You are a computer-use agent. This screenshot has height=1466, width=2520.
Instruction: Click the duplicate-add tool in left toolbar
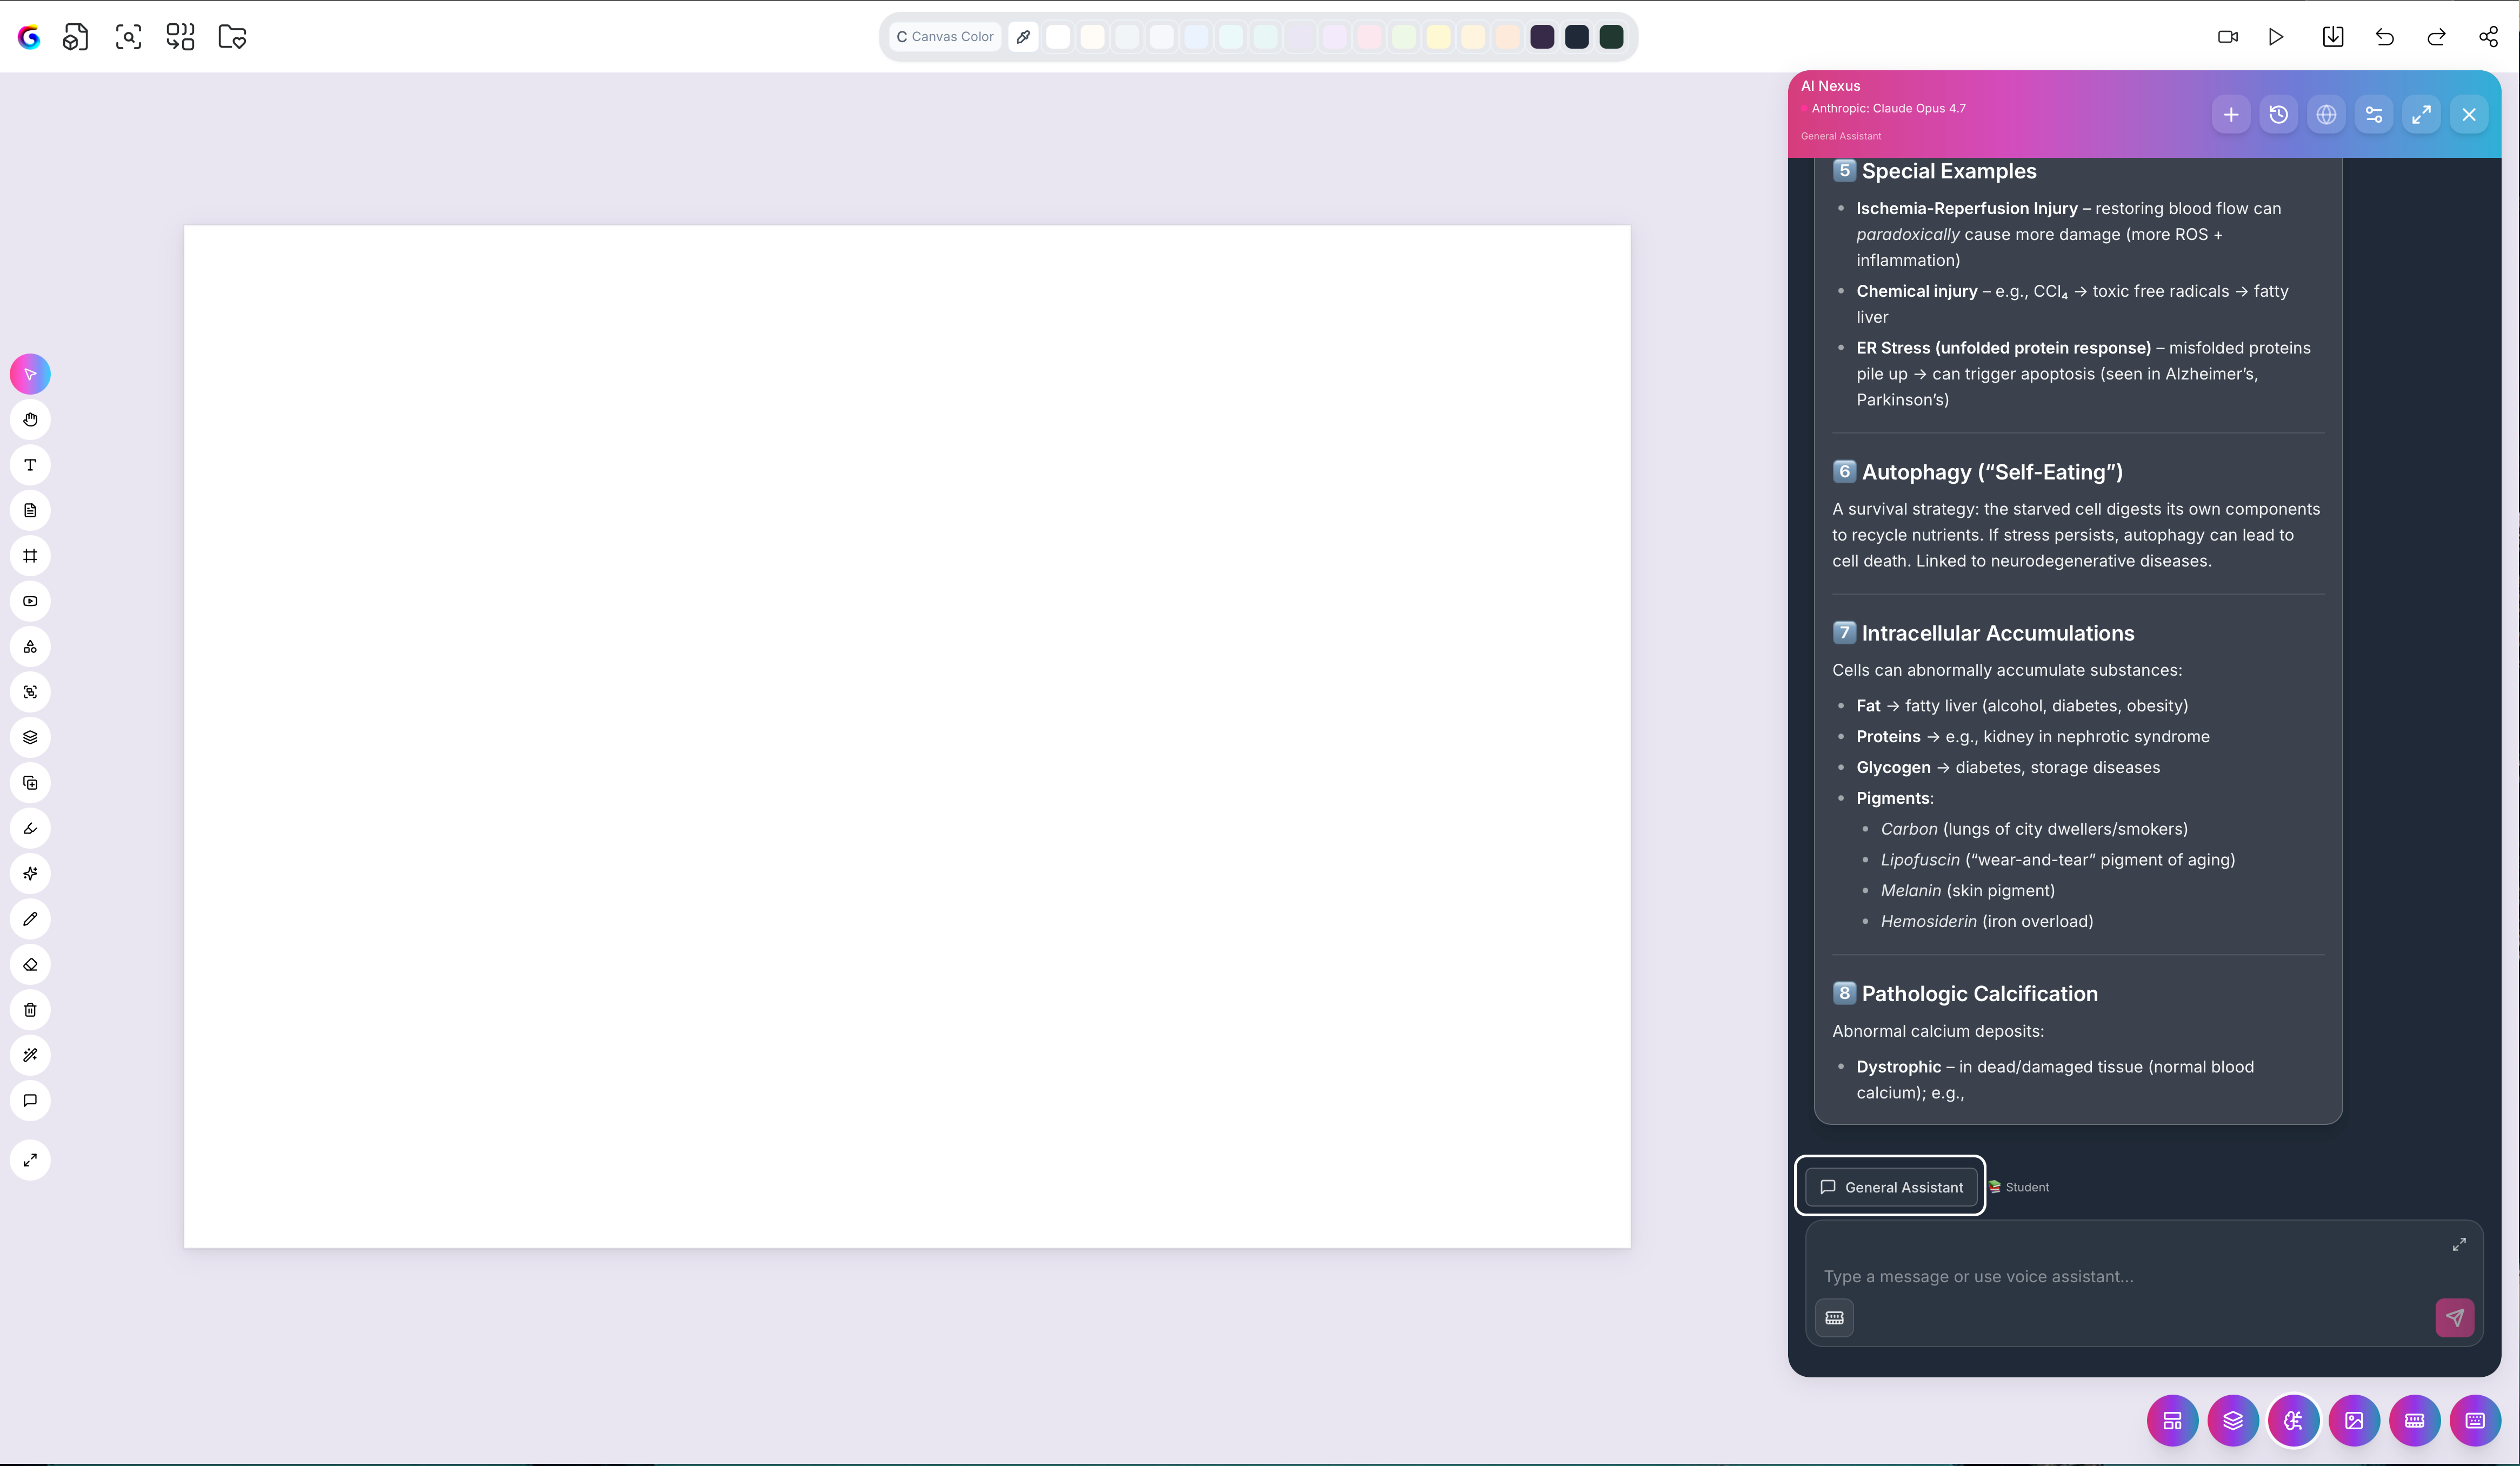coord(30,783)
